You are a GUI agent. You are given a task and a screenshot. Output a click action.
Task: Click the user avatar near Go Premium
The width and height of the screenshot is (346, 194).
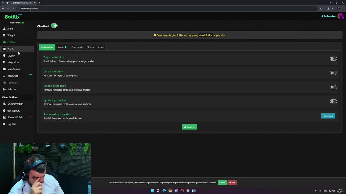pos(341,16)
